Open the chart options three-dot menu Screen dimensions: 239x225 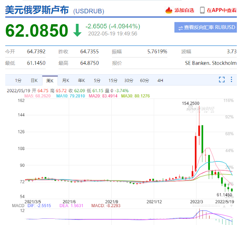coord(232,79)
